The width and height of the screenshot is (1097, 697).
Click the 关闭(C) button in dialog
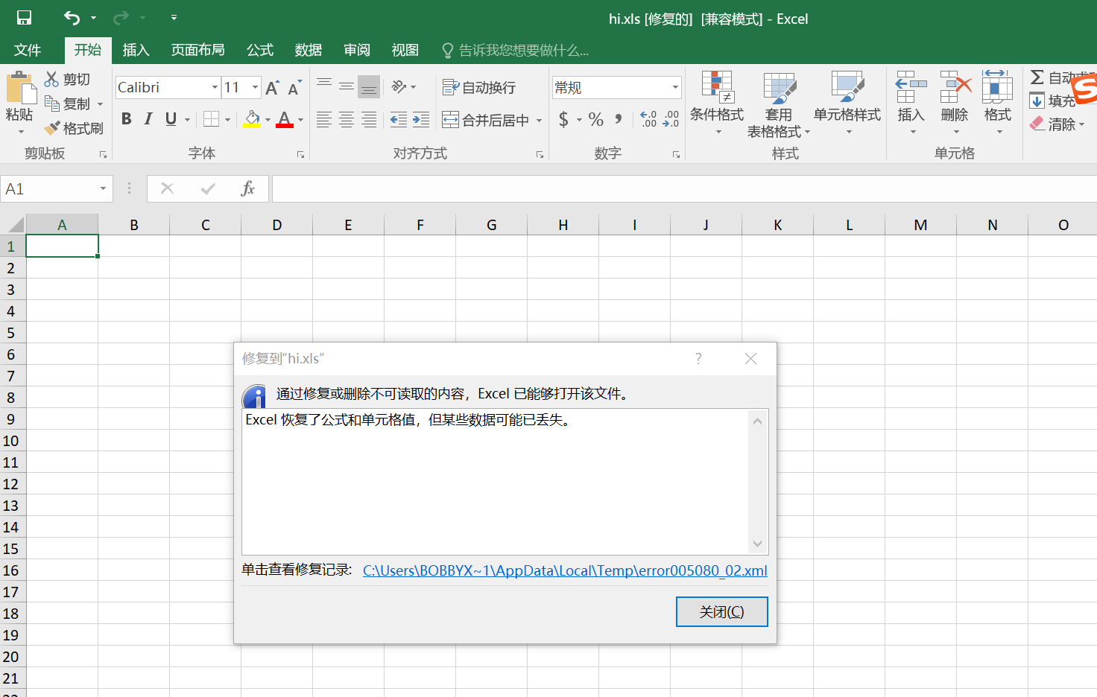721,611
